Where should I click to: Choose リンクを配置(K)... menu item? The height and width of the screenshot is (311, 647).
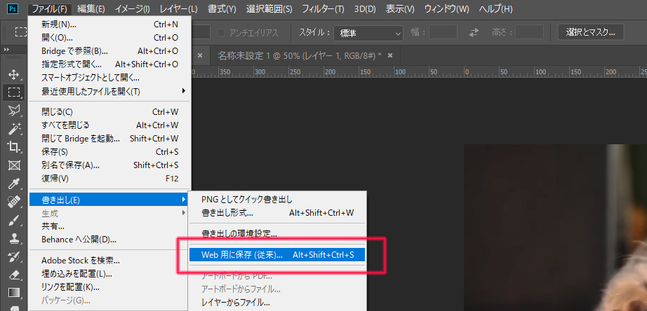coord(109,286)
